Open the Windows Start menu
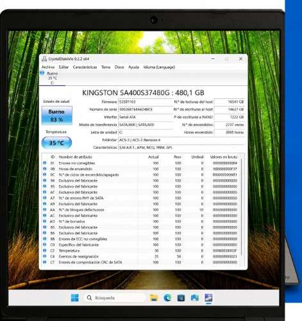Screen dimensions: 302x321 (x=74, y=298)
